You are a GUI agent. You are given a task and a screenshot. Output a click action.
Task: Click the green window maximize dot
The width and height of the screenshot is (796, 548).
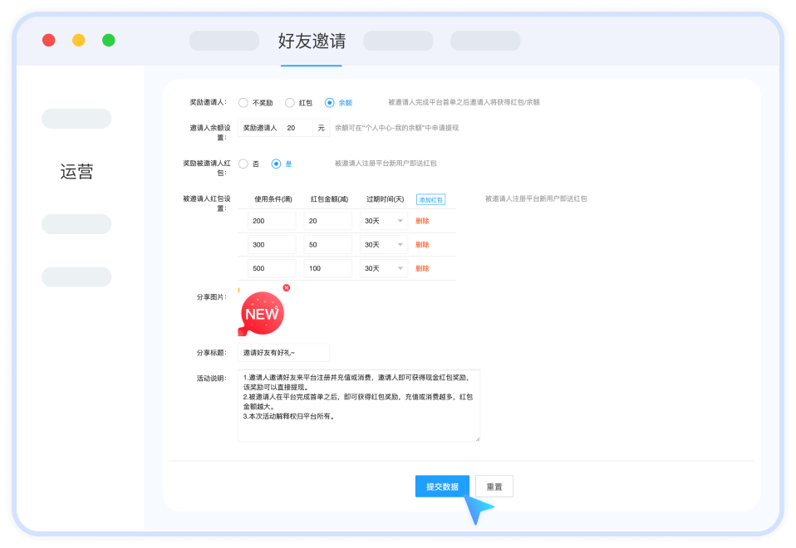tap(109, 40)
